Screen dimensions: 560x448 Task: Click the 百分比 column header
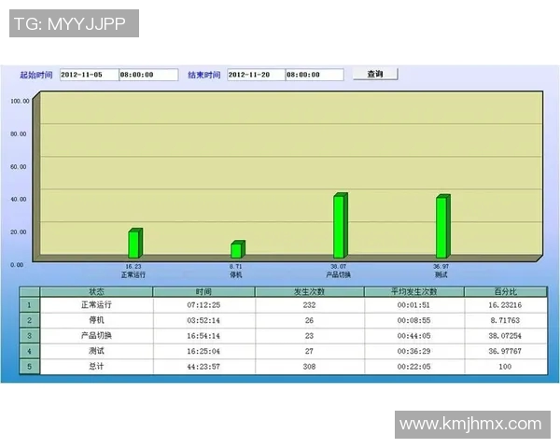[505, 292]
